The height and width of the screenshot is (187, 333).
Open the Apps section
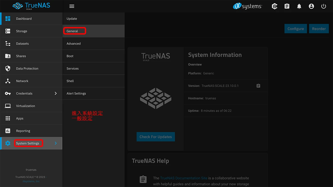(20, 118)
